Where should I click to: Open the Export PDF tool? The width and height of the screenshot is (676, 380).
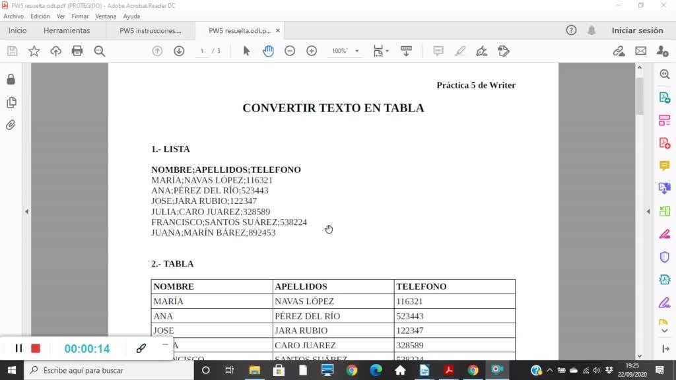(664, 98)
